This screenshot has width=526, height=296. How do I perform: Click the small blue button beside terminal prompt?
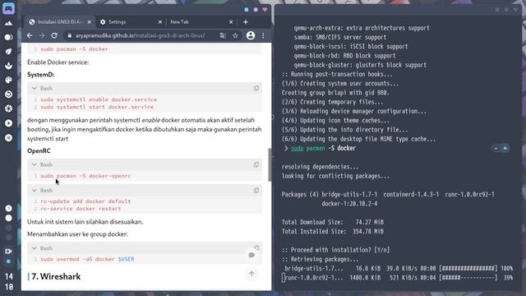[x=505, y=148]
